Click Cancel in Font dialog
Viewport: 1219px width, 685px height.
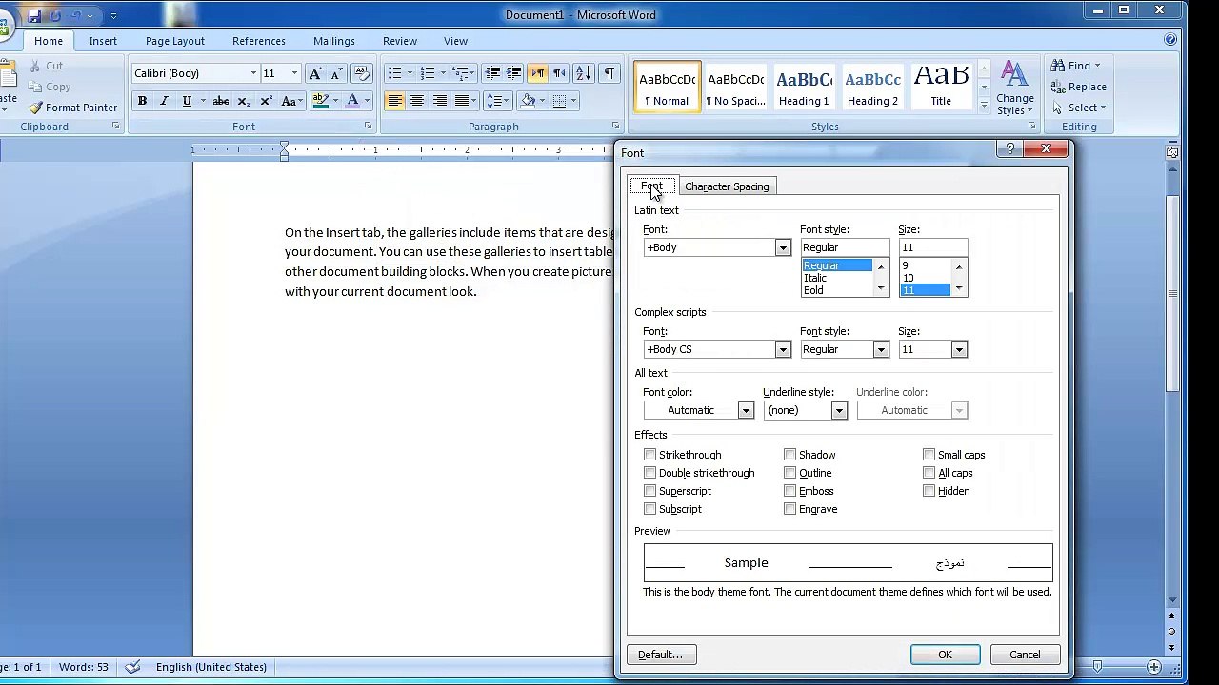click(1025, 655)
